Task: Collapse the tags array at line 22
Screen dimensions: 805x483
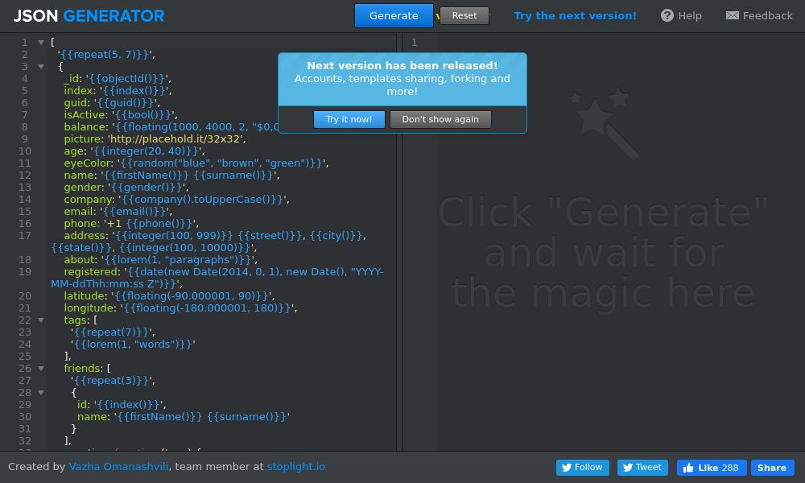Action: [x=41, y=320]
